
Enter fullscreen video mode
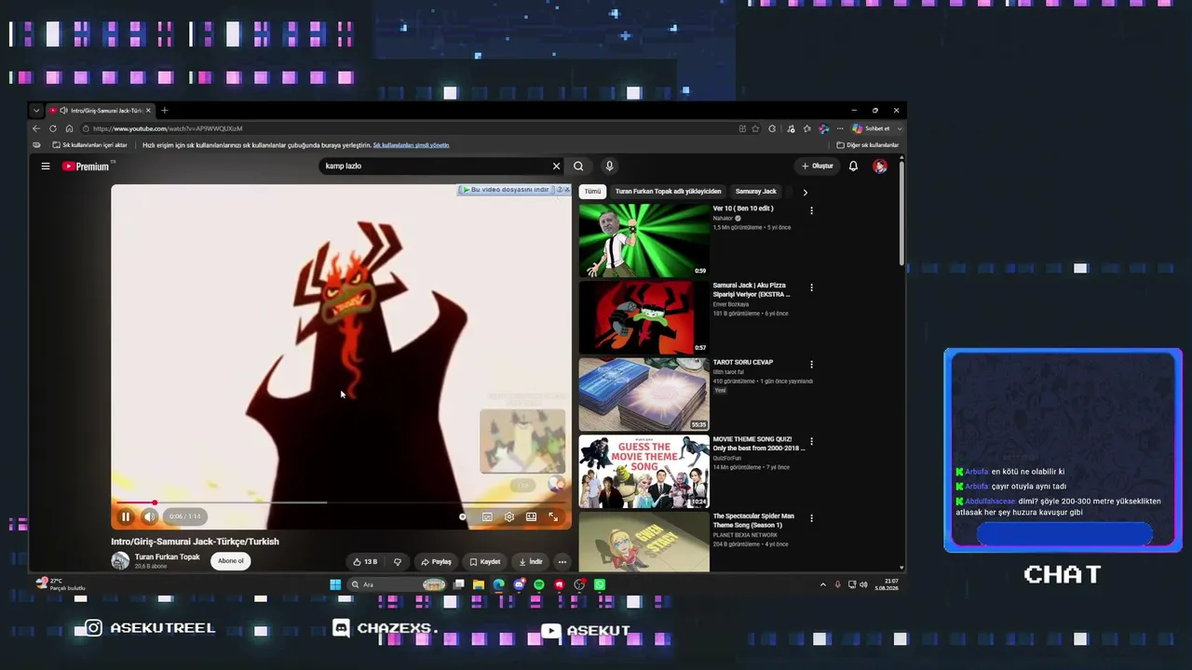tap(553, 516)
